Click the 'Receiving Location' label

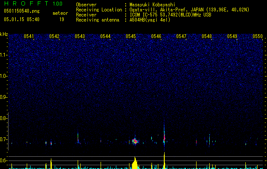[x=99, y=10]
